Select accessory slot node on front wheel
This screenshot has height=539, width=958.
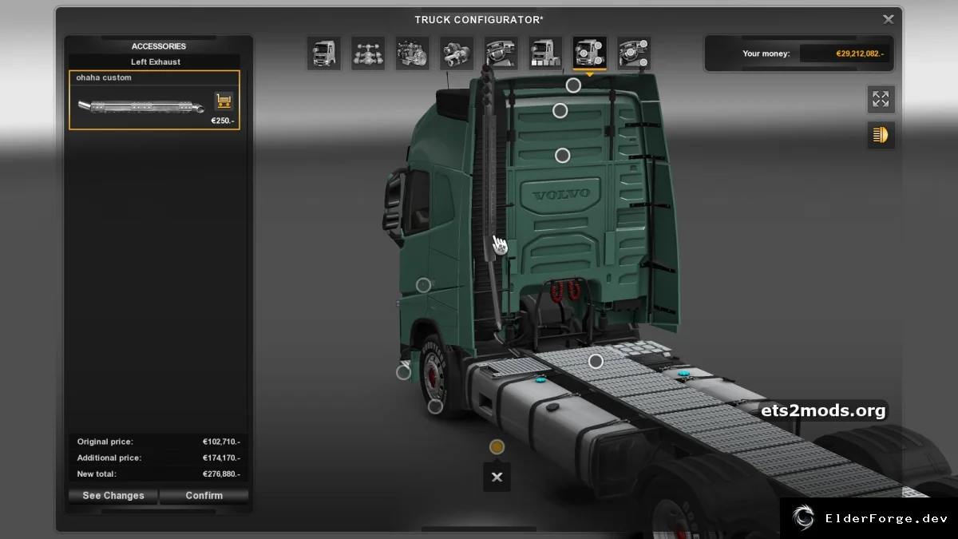pos(435,406)
